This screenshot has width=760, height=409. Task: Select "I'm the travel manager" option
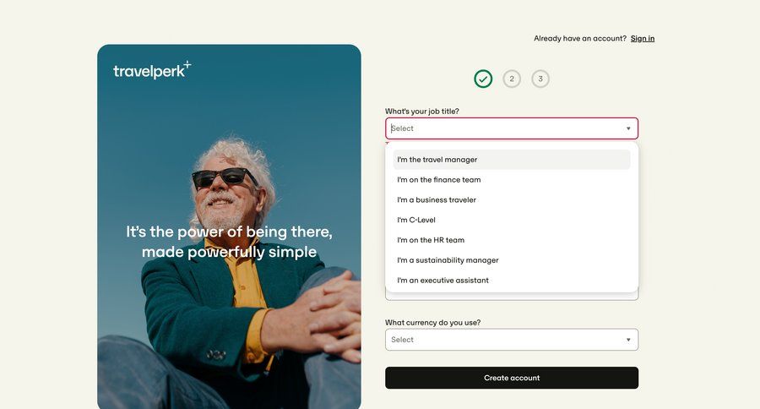click(512, 160)
